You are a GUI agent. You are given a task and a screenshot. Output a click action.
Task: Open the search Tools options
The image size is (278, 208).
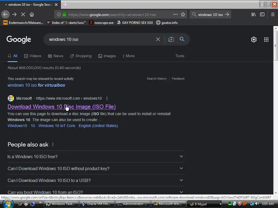point(180,56)
